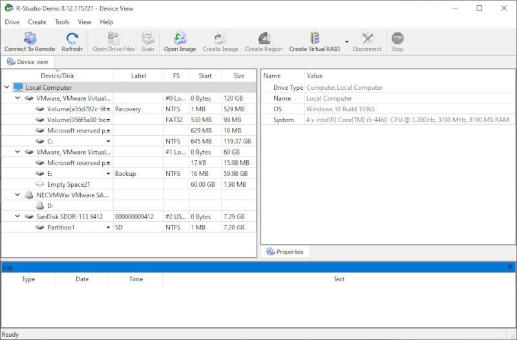517x340 pixels.
Task: Select the Volume{056f5a00 FAT32 row
Action: 129,120
